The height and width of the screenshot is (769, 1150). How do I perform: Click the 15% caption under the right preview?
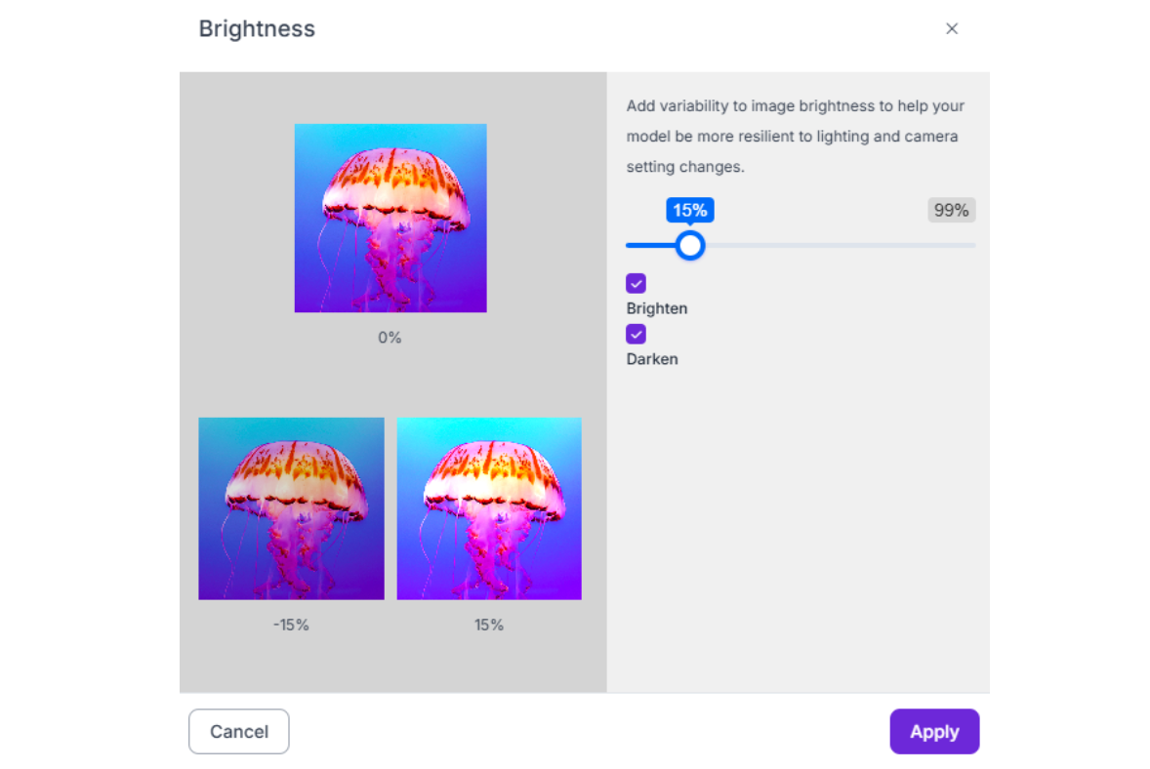click(489, 625)
